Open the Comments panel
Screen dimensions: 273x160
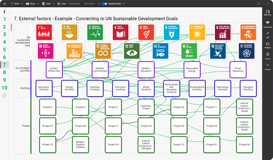[x=268, y=24]
